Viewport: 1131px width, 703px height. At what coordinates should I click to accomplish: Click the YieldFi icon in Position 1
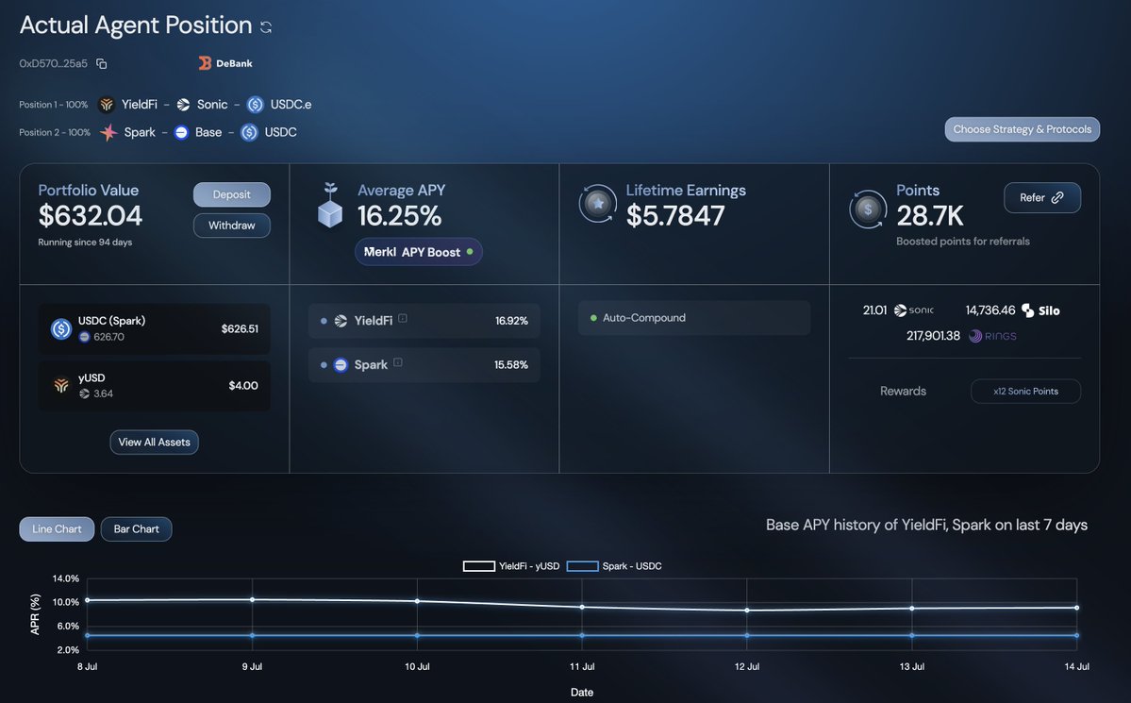(x=107, y=105)
